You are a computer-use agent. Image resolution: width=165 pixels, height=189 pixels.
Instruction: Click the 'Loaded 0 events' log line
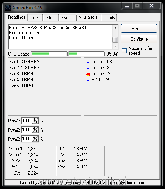coord(24,38)
